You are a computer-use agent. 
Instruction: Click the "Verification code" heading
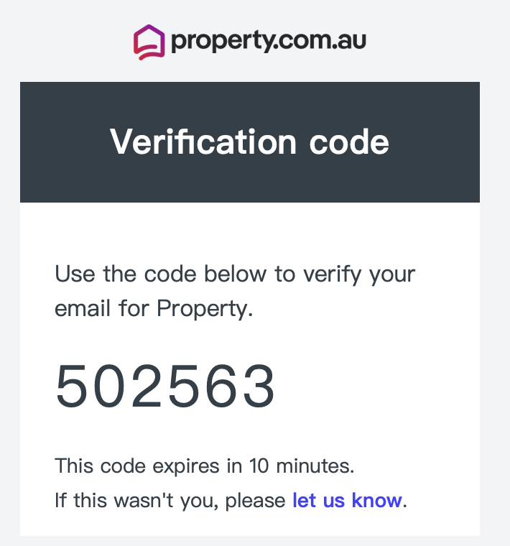(249, 142)
